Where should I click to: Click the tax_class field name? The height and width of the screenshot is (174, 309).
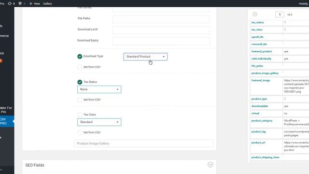coord(257,29)
